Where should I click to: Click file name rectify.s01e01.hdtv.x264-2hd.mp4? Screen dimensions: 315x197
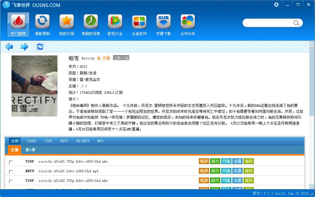pyautogui.click(x=68, y=171)
